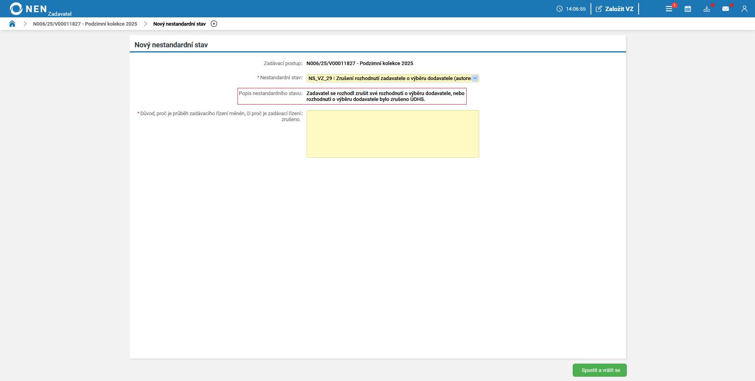Open the downloads tray icon

706,9
